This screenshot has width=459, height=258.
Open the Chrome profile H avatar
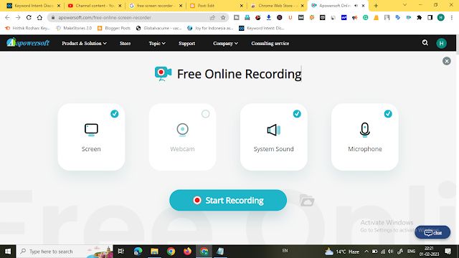[440, 17]
